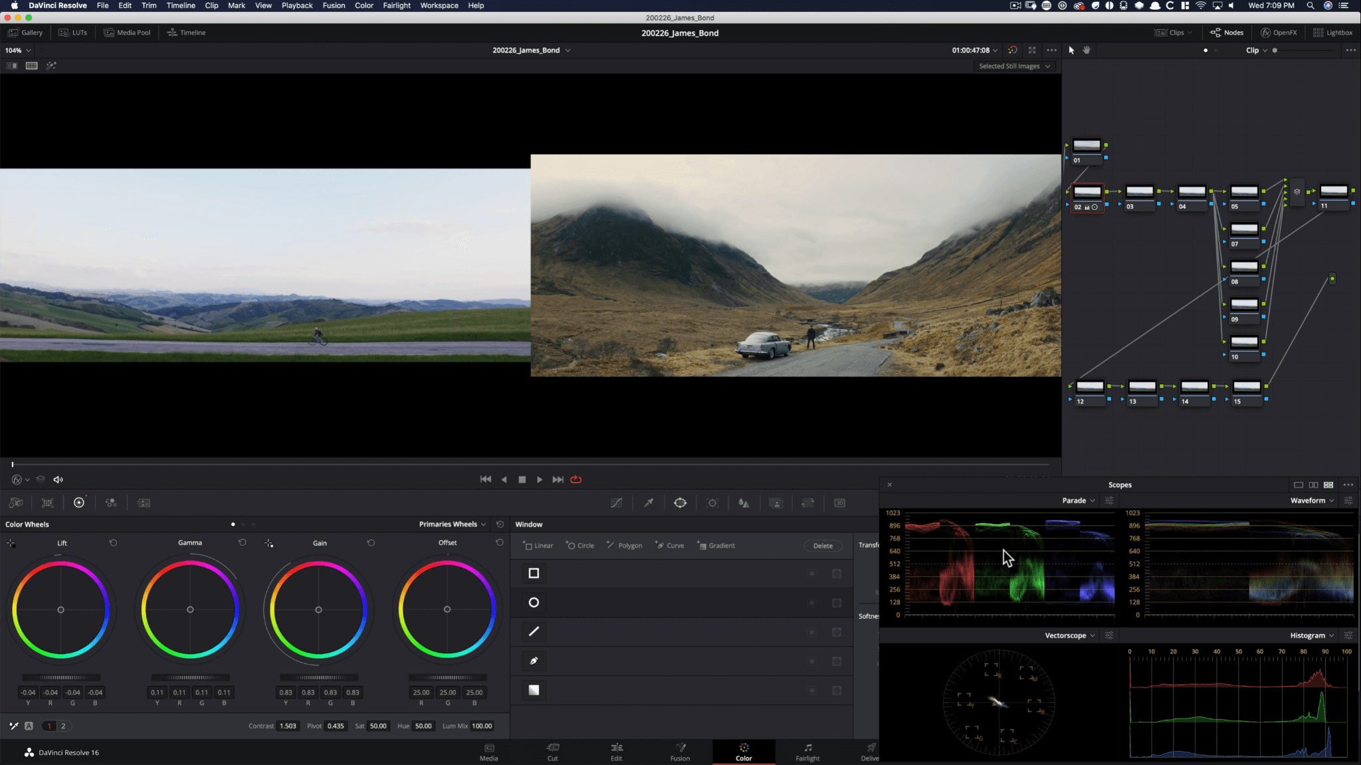Open the Waveform scope type dropdown
Image resolution: width=1361 pixels, height=765 pixels.
click(x=1312, y=500)
